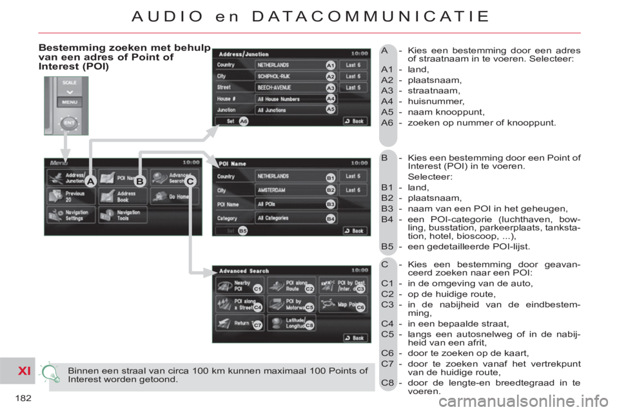Click page number 182
Image resolution: width=619 pixels, height=412 pixels.
tap(23, 398)
